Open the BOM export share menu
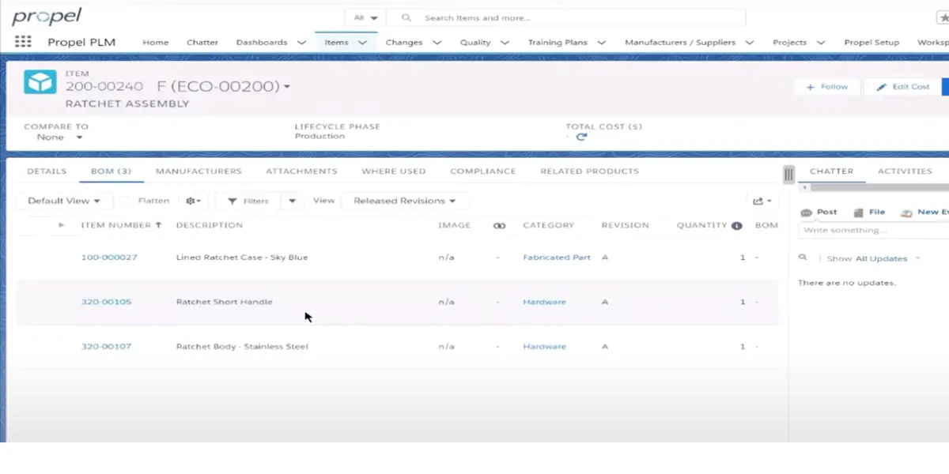Screen dimensions: 949x474 (x=762, y=201)
